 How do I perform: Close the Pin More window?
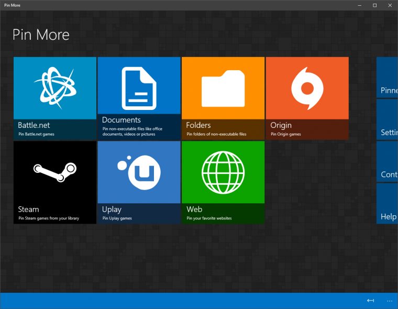point(390,5)
